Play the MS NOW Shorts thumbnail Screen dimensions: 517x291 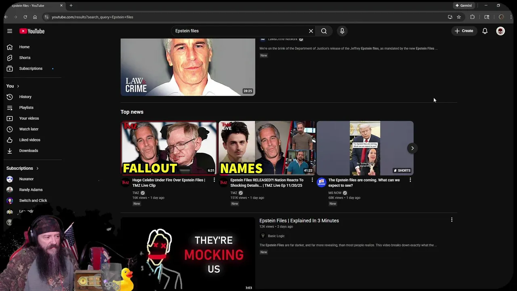click(365, 148)
